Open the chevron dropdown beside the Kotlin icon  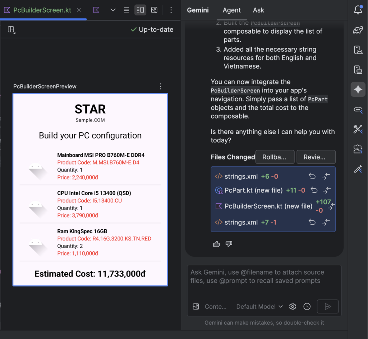point(113,10)
